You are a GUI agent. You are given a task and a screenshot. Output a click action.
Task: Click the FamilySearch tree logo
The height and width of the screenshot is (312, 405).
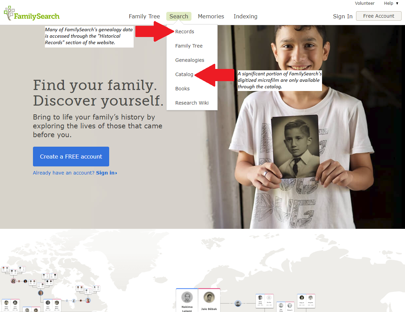[32, 13]
